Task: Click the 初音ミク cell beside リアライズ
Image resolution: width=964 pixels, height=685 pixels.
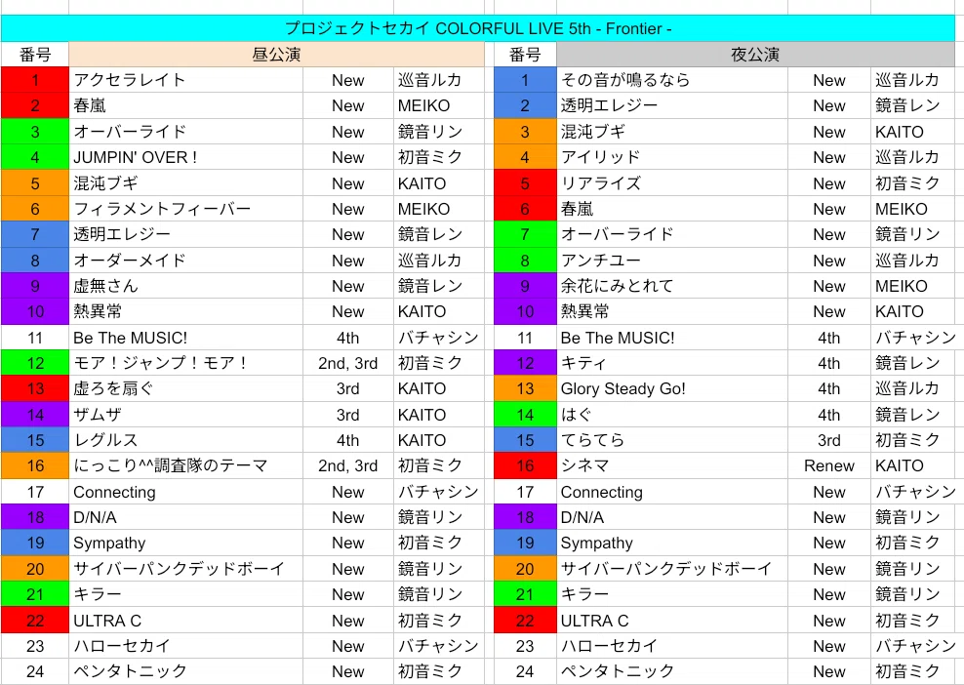Action: 913,183
